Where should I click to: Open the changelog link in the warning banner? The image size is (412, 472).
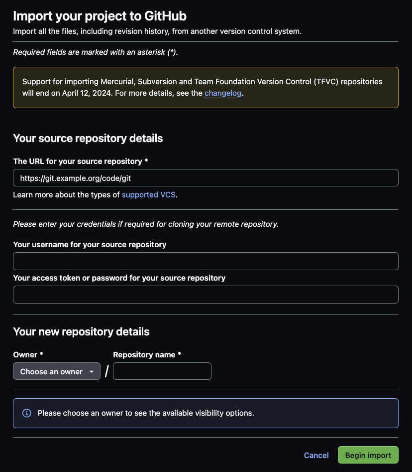(x=223, y=93)
